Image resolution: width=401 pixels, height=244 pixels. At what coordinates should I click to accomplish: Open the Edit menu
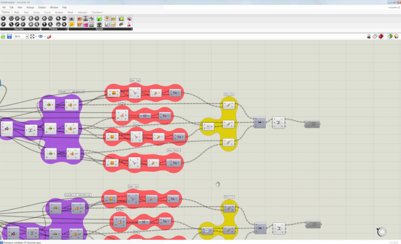(x=11, y=7)
